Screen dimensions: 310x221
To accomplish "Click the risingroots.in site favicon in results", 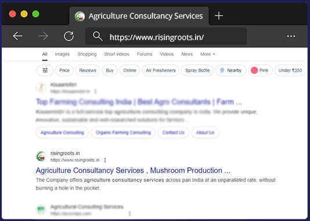I will (x=41, y=156).
